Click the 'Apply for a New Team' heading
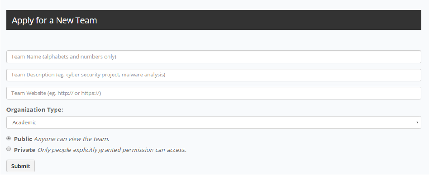The image size is (429, 175). coord(54,20)
